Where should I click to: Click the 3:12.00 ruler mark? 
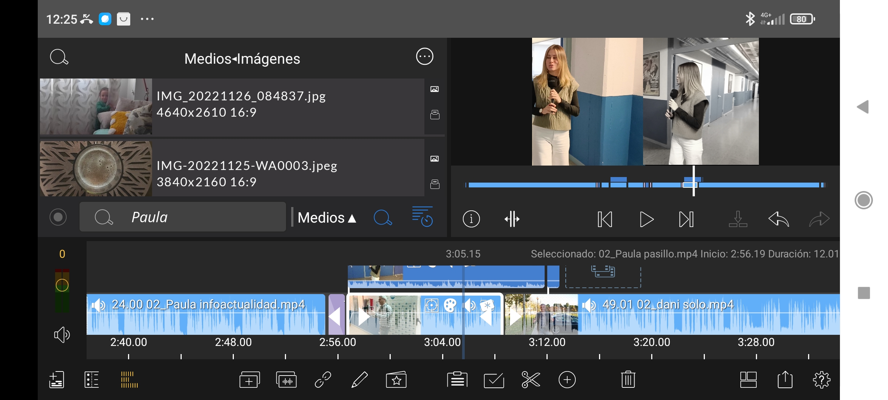[x=547, y=342]
